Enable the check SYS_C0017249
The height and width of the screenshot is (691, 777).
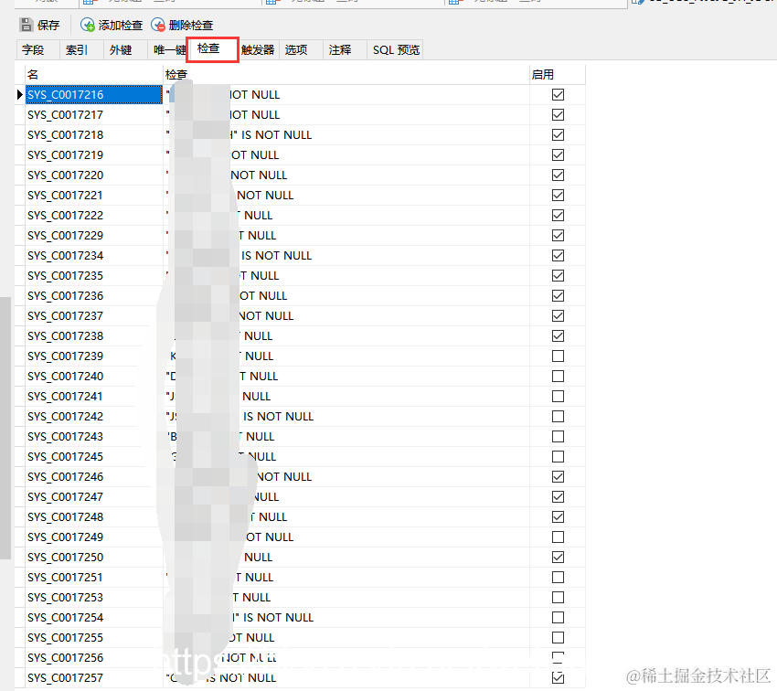[558, 537]
